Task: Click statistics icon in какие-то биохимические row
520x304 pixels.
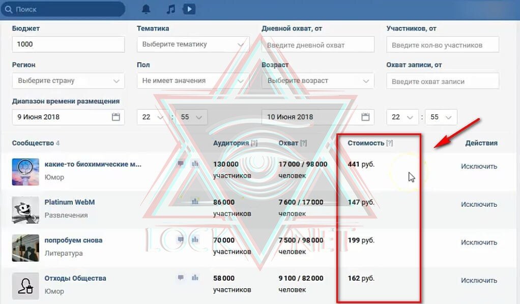Action: [x=195, y=163]
